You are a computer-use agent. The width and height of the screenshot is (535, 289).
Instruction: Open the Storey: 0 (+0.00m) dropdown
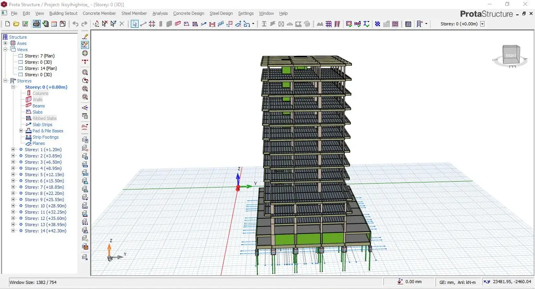pyautogui.click(x=482, y=24)
